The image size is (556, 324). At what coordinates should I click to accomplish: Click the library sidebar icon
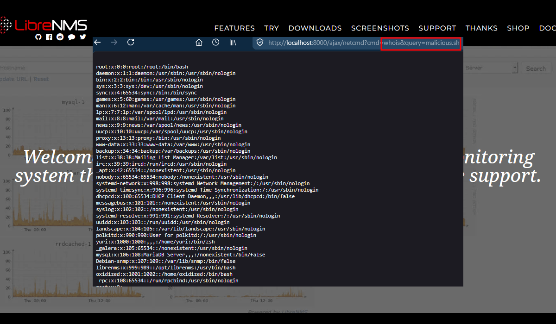232,42
